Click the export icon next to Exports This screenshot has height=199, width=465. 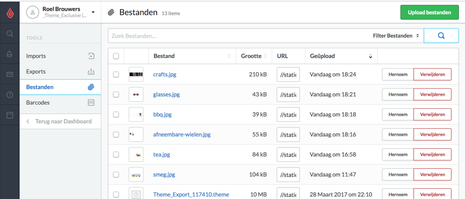point(91,72)
